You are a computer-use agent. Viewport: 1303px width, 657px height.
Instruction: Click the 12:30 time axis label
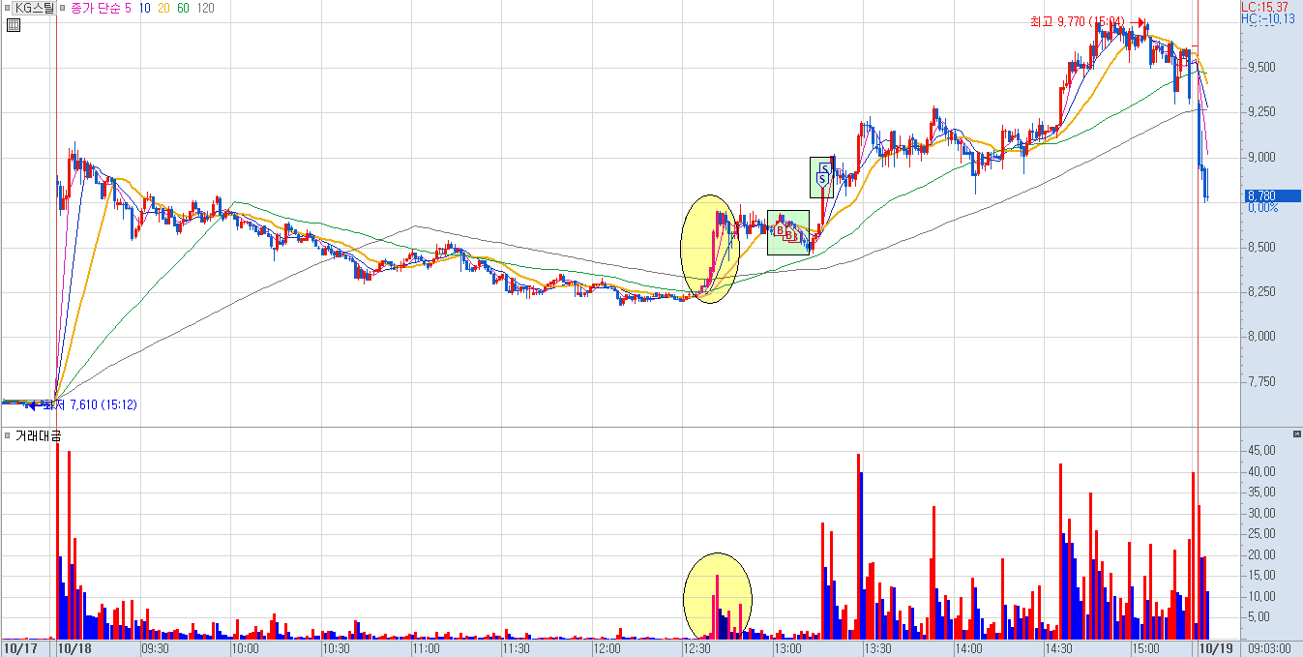(698, 648)
